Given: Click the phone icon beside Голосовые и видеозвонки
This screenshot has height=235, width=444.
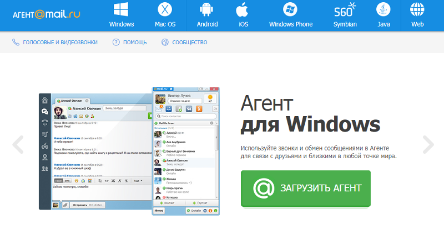Looking at the screenshot, I should [x=16, y=42].
